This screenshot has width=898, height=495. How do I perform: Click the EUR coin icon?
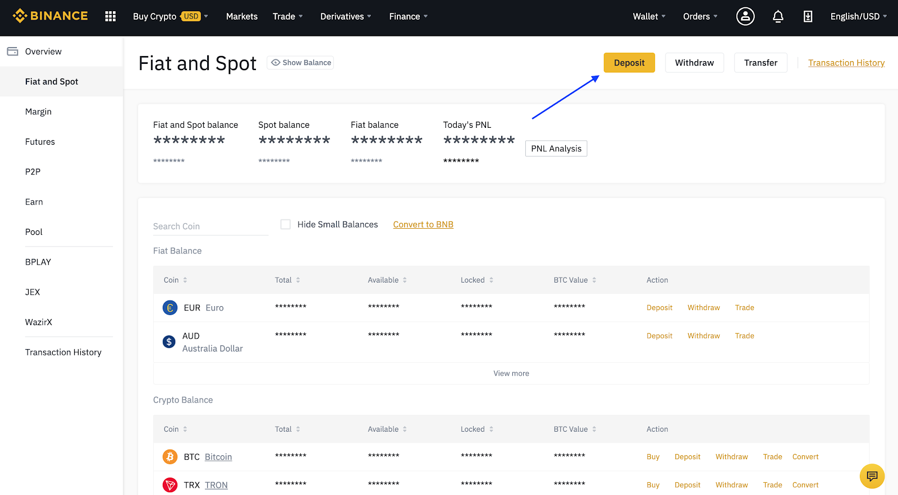[x=170, y=308]
